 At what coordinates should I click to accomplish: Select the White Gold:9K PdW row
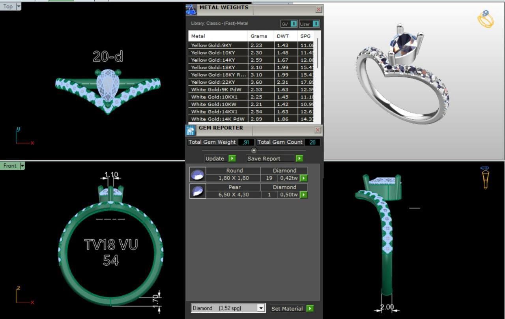click(251, 90)
